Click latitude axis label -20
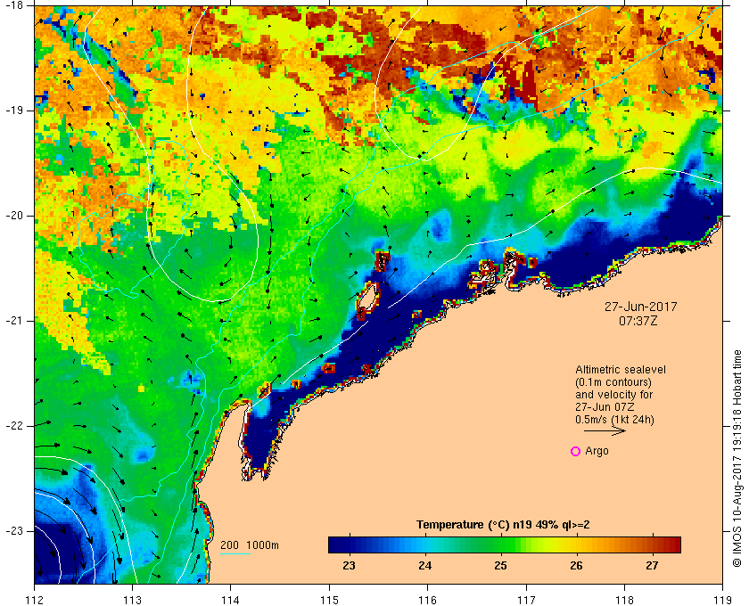The width and height of the screenshot is (749, 606). click(12, 216)
